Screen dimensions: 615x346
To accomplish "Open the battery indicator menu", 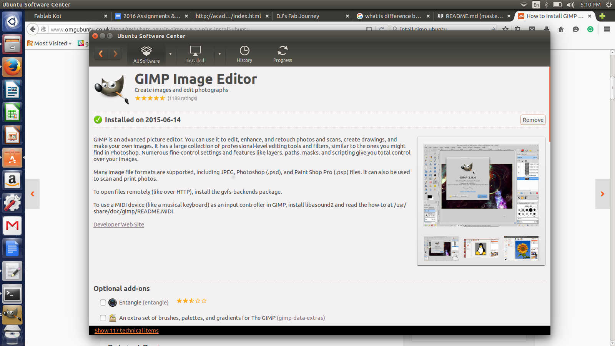I will [x=557, y=5].
